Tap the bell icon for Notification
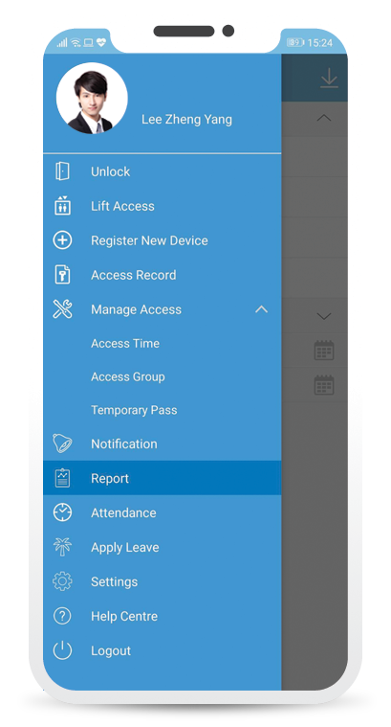Screen dimensions: 391x727 62,443
